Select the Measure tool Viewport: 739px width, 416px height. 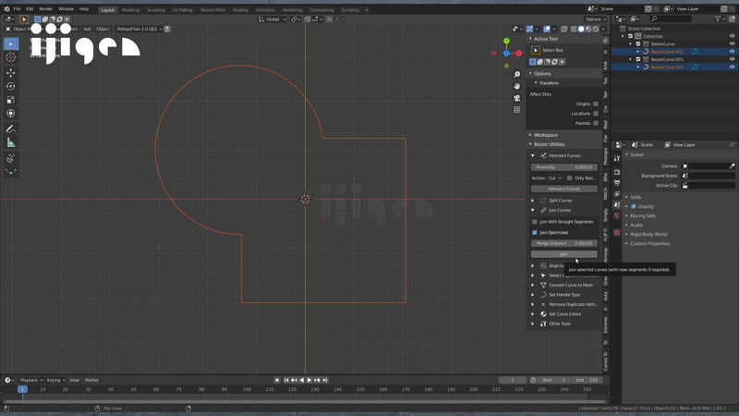tap(11, 143)
